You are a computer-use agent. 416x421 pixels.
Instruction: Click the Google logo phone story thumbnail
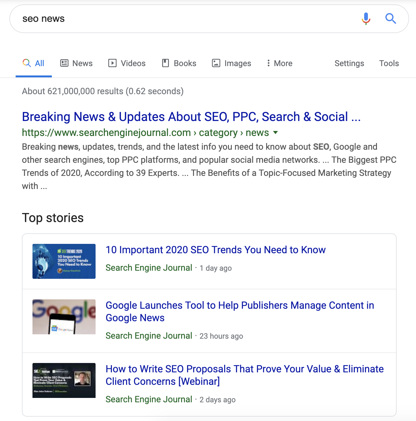pos(64,317)
